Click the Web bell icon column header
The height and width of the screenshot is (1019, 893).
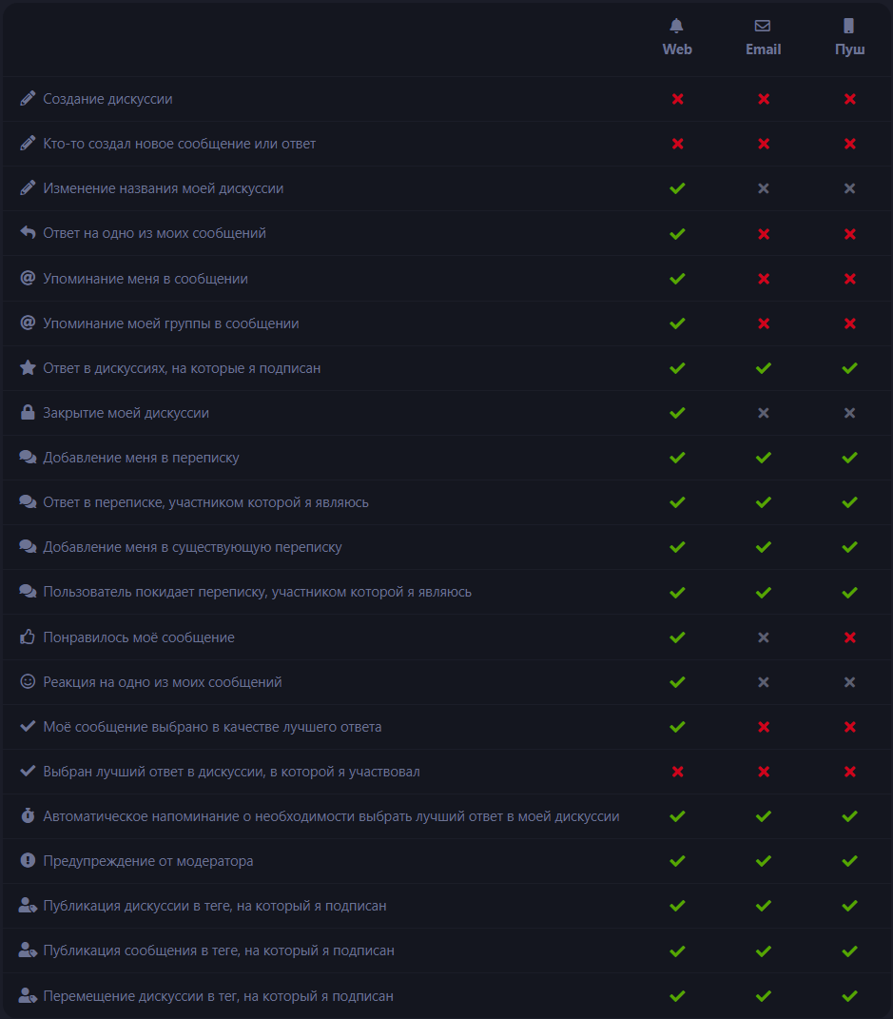[677, 38]
